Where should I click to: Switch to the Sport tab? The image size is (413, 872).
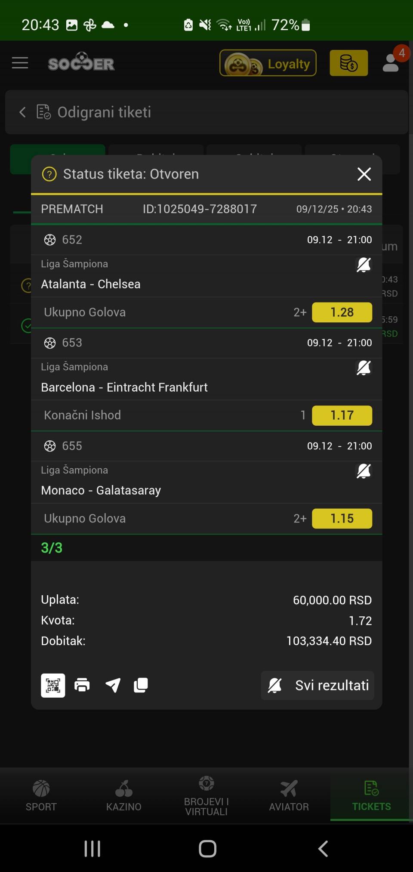click(41, 796)
